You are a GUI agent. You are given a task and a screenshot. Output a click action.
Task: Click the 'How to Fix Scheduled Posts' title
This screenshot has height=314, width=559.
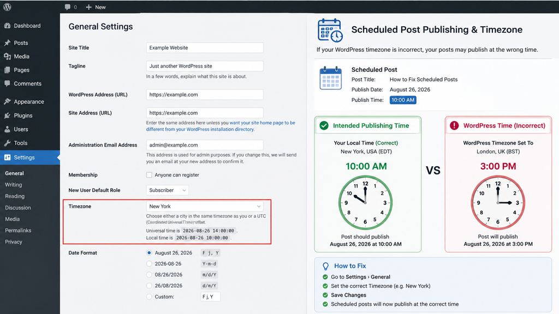[x=424, y=80]
